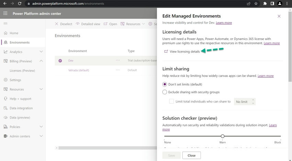Click the No limit number field
The height and width of the screenshot is (161, 292).
coord(242,102)
